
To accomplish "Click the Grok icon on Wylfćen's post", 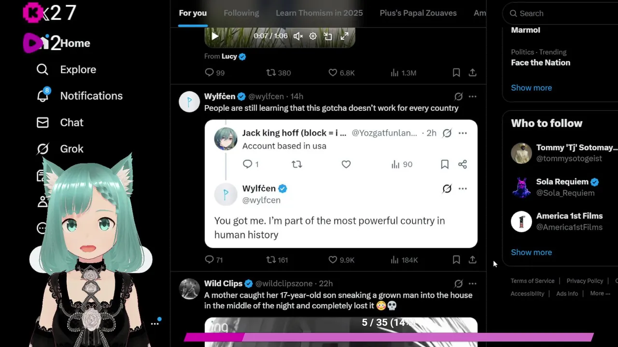I will (458, 96).
